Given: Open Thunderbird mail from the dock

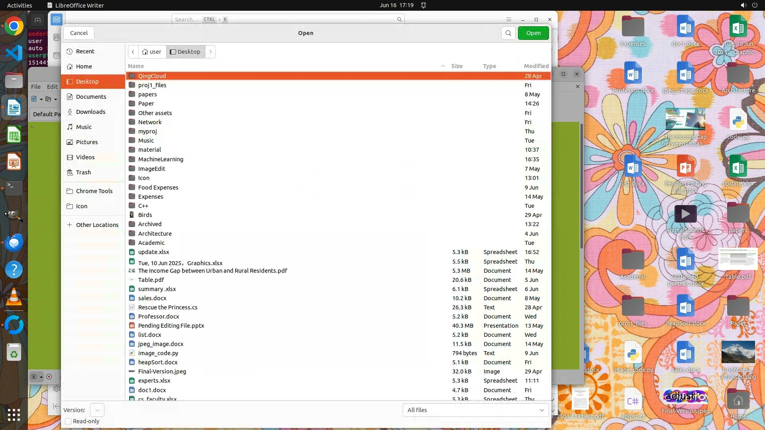Looking at the screenshot, I should [x=14, y=242].
